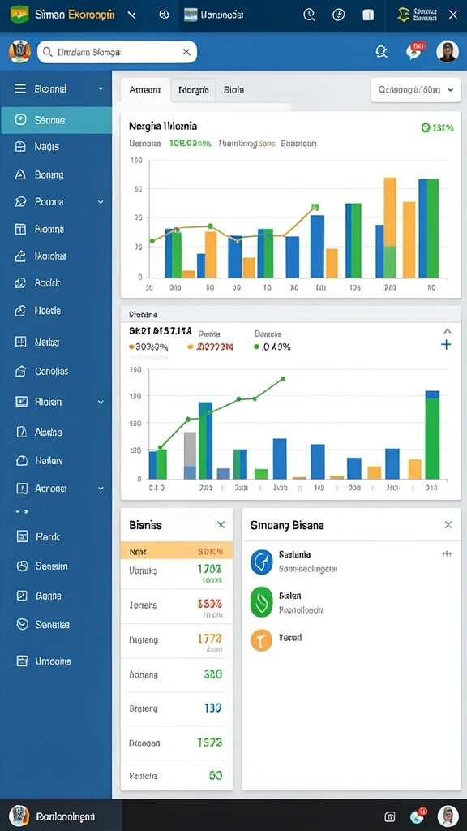This screenshot has width=467, height=831.
Task: Select the Raoiels row in Bisniss
Action: coord(177,776)
